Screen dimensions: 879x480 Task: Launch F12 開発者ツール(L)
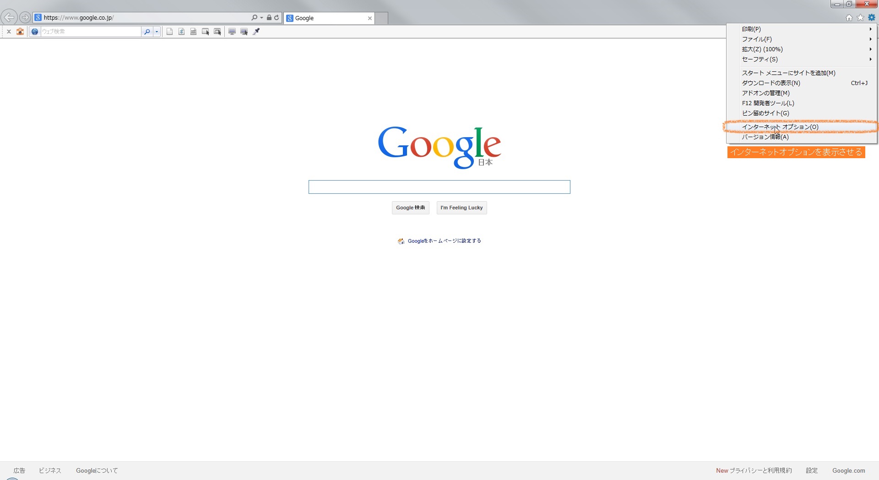tap(802, 103)
